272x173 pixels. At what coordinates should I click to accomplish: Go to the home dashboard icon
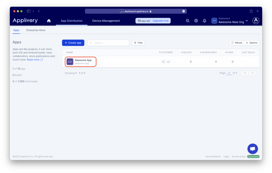(49, 21)
